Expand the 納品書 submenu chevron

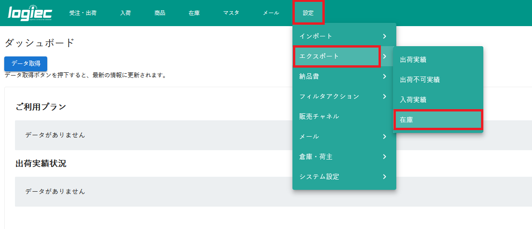point(384,76)
